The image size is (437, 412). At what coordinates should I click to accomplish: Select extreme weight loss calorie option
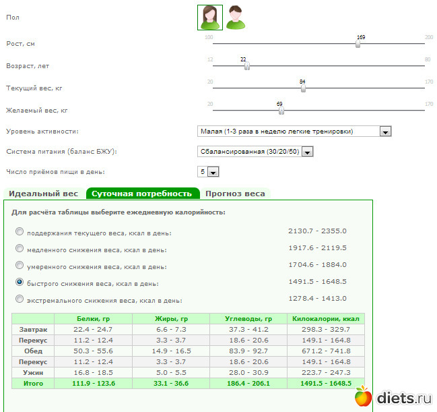coord(20,298)
